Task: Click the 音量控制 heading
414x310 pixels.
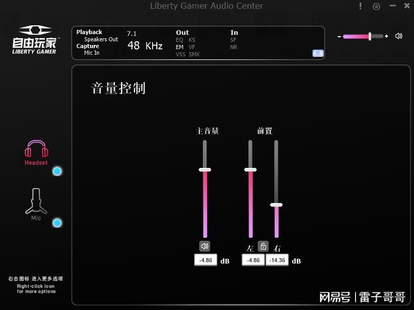Action: click(119, 88)
